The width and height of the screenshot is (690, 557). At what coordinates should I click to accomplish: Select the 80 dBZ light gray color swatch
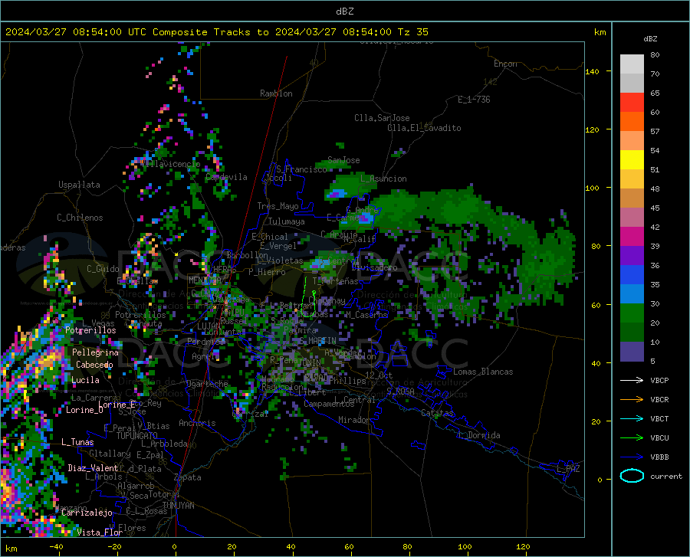tap(632, 64)
